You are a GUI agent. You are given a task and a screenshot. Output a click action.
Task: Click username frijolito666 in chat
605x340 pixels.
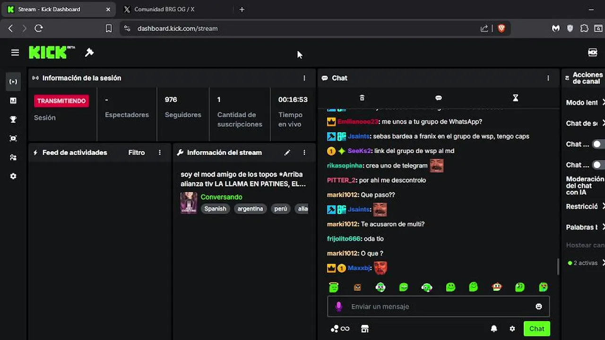[344, 239]
